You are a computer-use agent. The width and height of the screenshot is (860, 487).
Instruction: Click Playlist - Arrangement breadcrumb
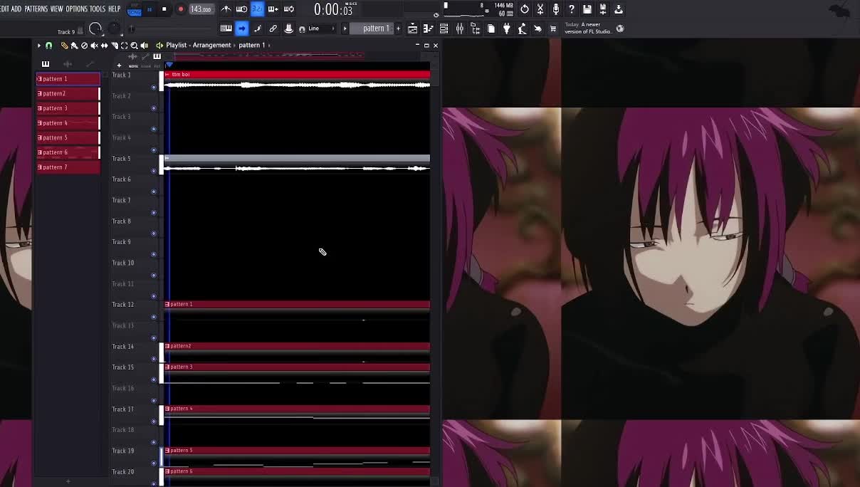[199, 46]
